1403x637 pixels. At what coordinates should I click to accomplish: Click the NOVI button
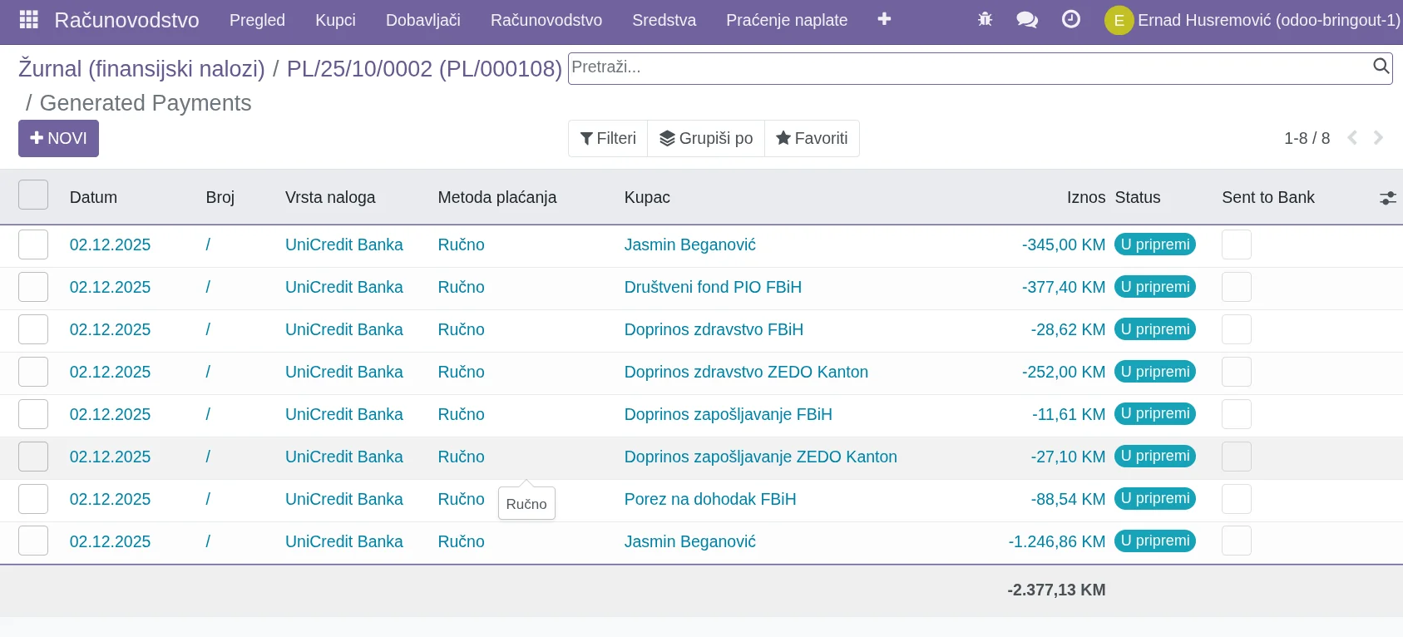pos(58,138)
